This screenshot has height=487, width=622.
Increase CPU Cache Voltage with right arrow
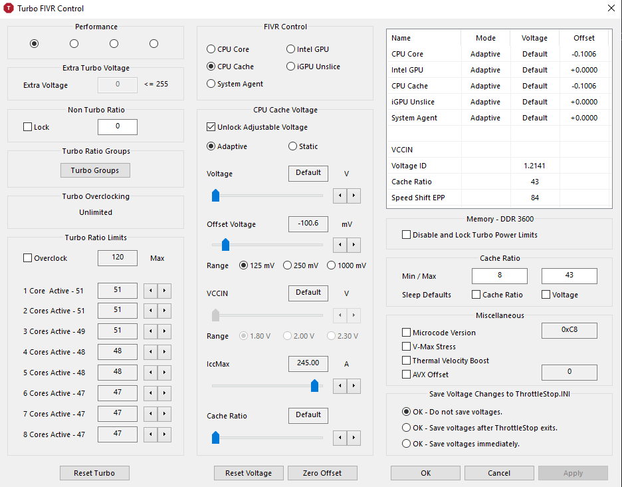(354, 196)
